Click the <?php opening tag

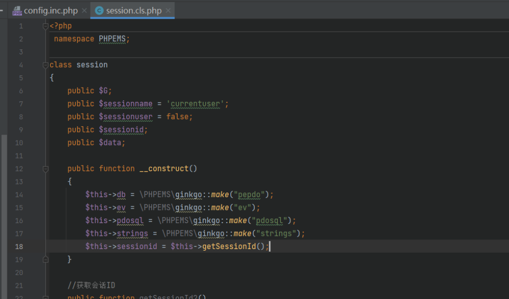[x=61, y=25]
